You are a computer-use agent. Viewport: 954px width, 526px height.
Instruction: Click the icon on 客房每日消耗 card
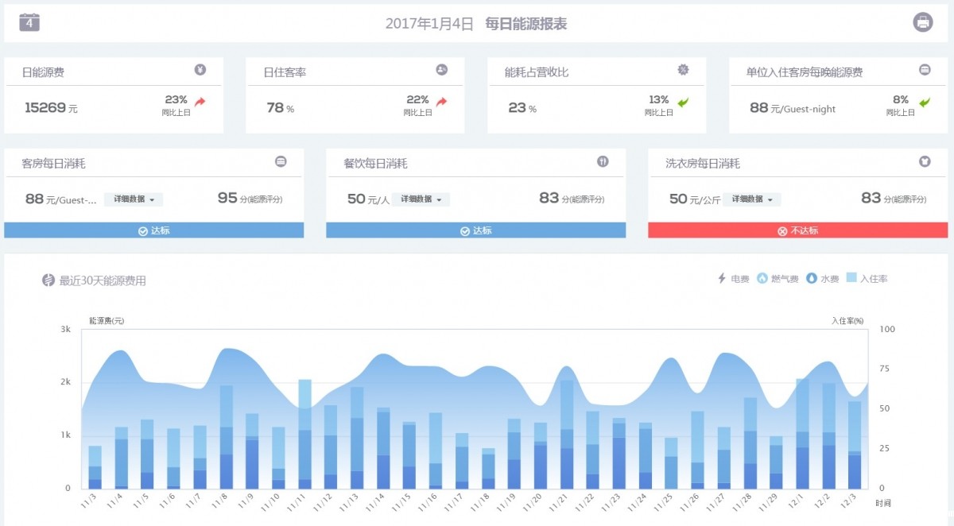pos(281,161)
